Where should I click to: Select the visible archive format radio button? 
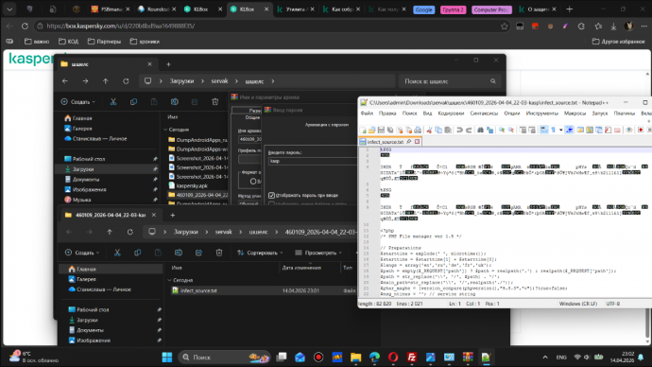[253, 182]
